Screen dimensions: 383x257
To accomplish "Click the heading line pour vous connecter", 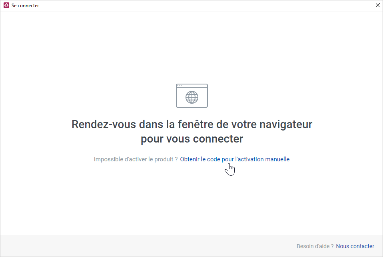I will tap(192, 139).
